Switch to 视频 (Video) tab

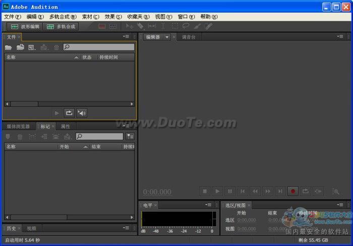point(31,228)
